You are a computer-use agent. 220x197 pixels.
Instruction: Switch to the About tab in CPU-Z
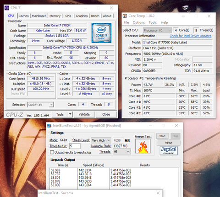(107, 16)
